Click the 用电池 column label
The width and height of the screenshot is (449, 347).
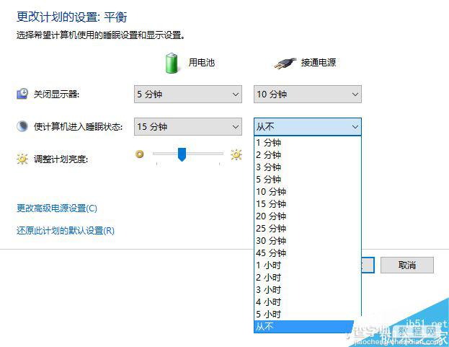(201, 63)
